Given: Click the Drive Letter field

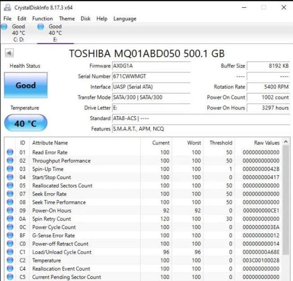Looking at the screenshot, I should click(151, 108).
